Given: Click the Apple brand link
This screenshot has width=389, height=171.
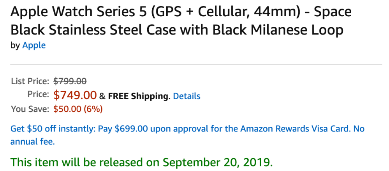Looking at the screenshot, I should tap(34, 45).
